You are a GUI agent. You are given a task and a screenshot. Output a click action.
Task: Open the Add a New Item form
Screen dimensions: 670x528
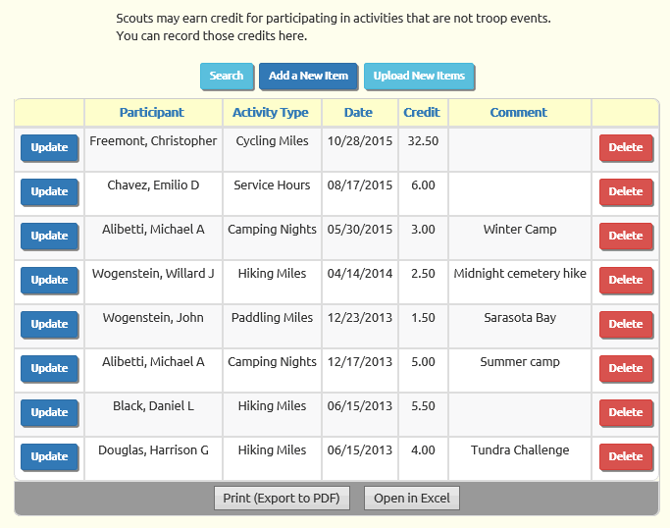[x=308, y=77]
